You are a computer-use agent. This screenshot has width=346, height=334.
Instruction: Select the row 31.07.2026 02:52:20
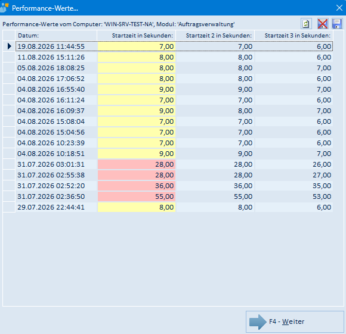tap(174, 186)
